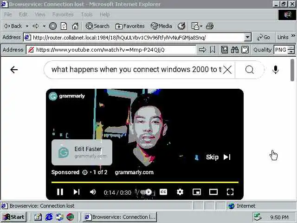Image resolution: width=297 pixels, height=223 pixels.
Task: Click the system tray network icon
Action: (258, 217)
